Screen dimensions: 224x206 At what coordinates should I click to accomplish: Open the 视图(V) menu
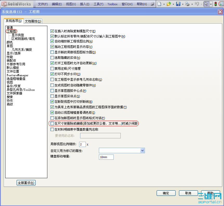point(71,4)
